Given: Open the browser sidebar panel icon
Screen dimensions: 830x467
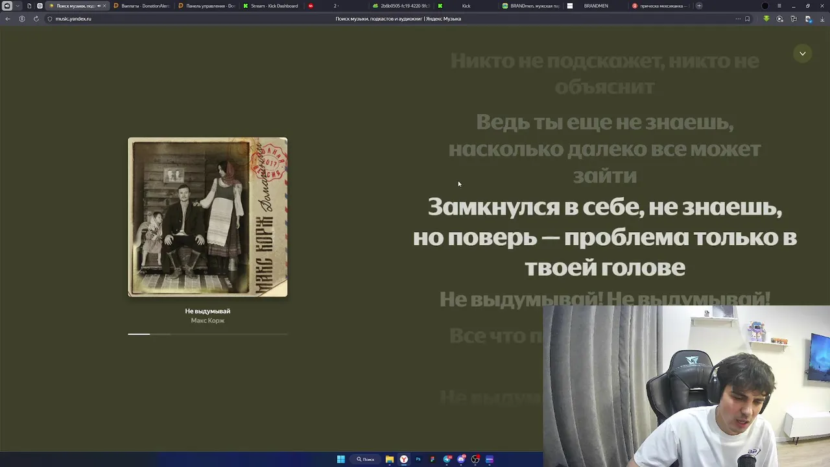Looking at the screenshot, I should point(6,6).
